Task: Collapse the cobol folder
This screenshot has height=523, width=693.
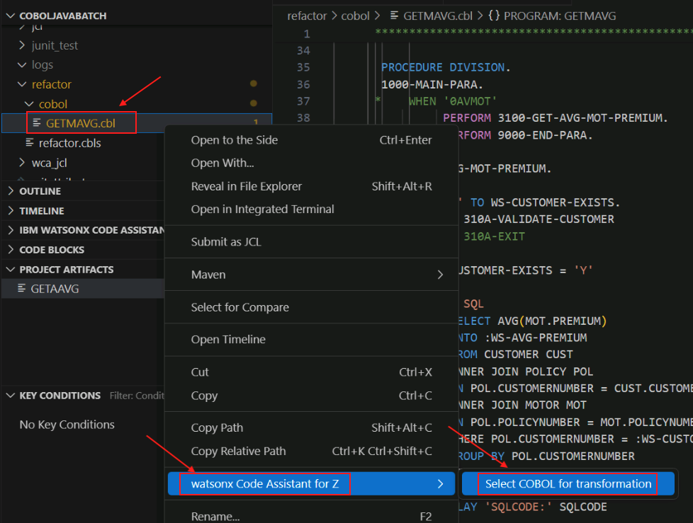Action: tap(29, 104)
